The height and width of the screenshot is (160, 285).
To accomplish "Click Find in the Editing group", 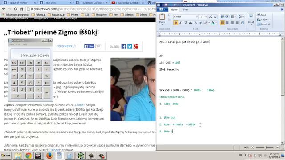I will tap(262, 15).
